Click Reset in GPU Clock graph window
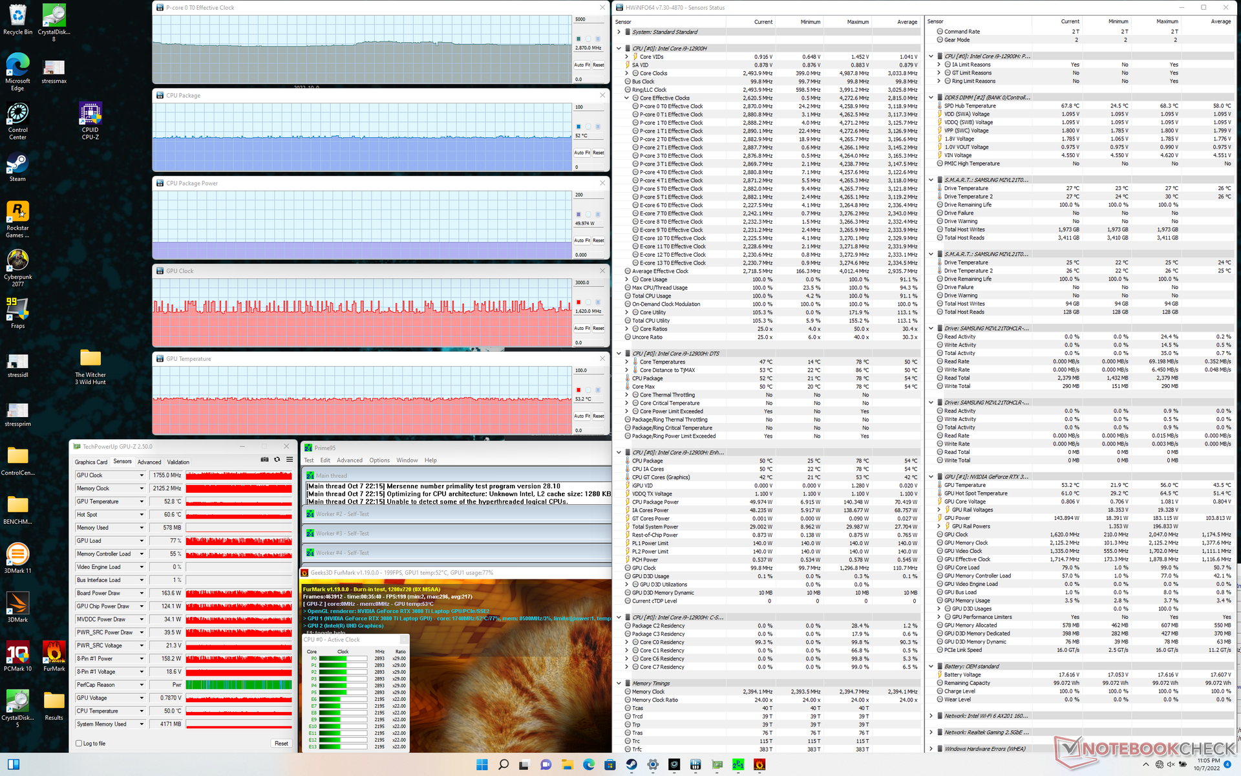1241x776 pixels. tap(599, 329)
